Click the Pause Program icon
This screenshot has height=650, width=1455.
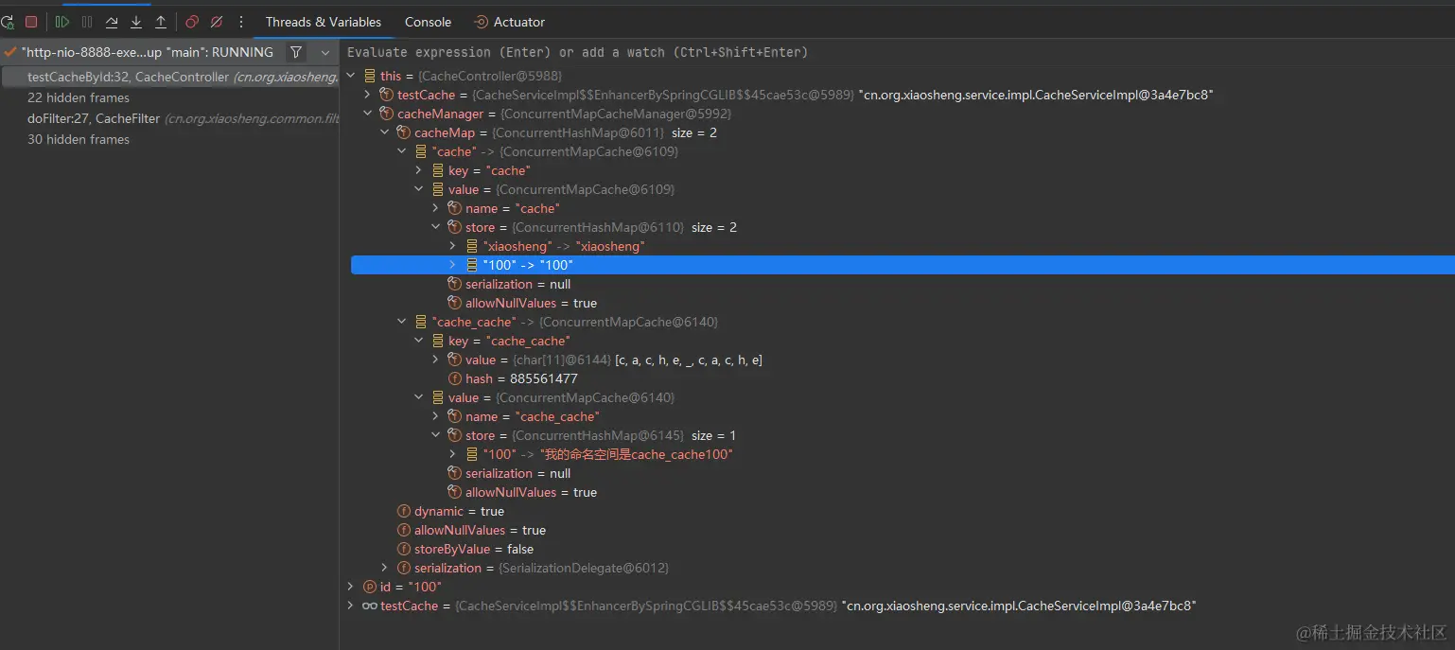click(x=87, y=22)
